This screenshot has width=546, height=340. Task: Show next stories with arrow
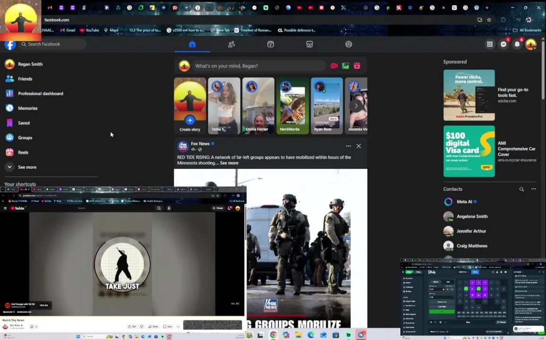click(356, 106)
